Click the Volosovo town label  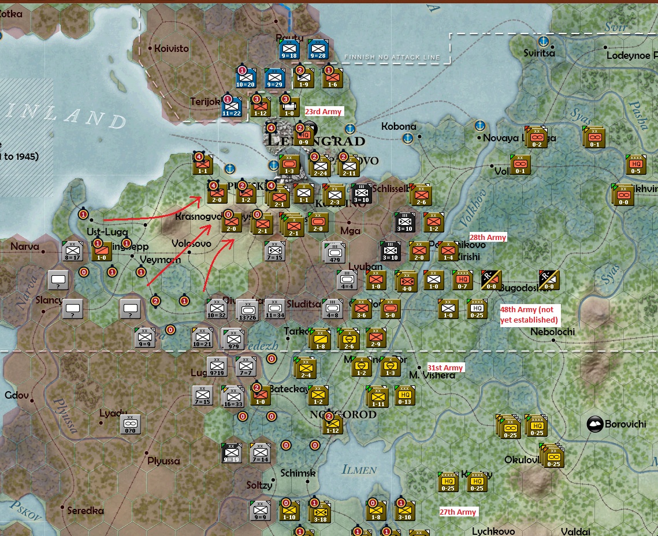point(191,243)
